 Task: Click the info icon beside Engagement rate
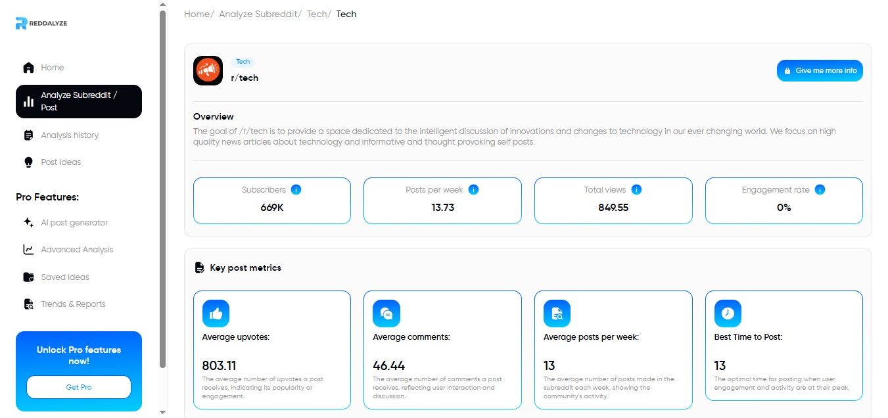click(820, 190)
